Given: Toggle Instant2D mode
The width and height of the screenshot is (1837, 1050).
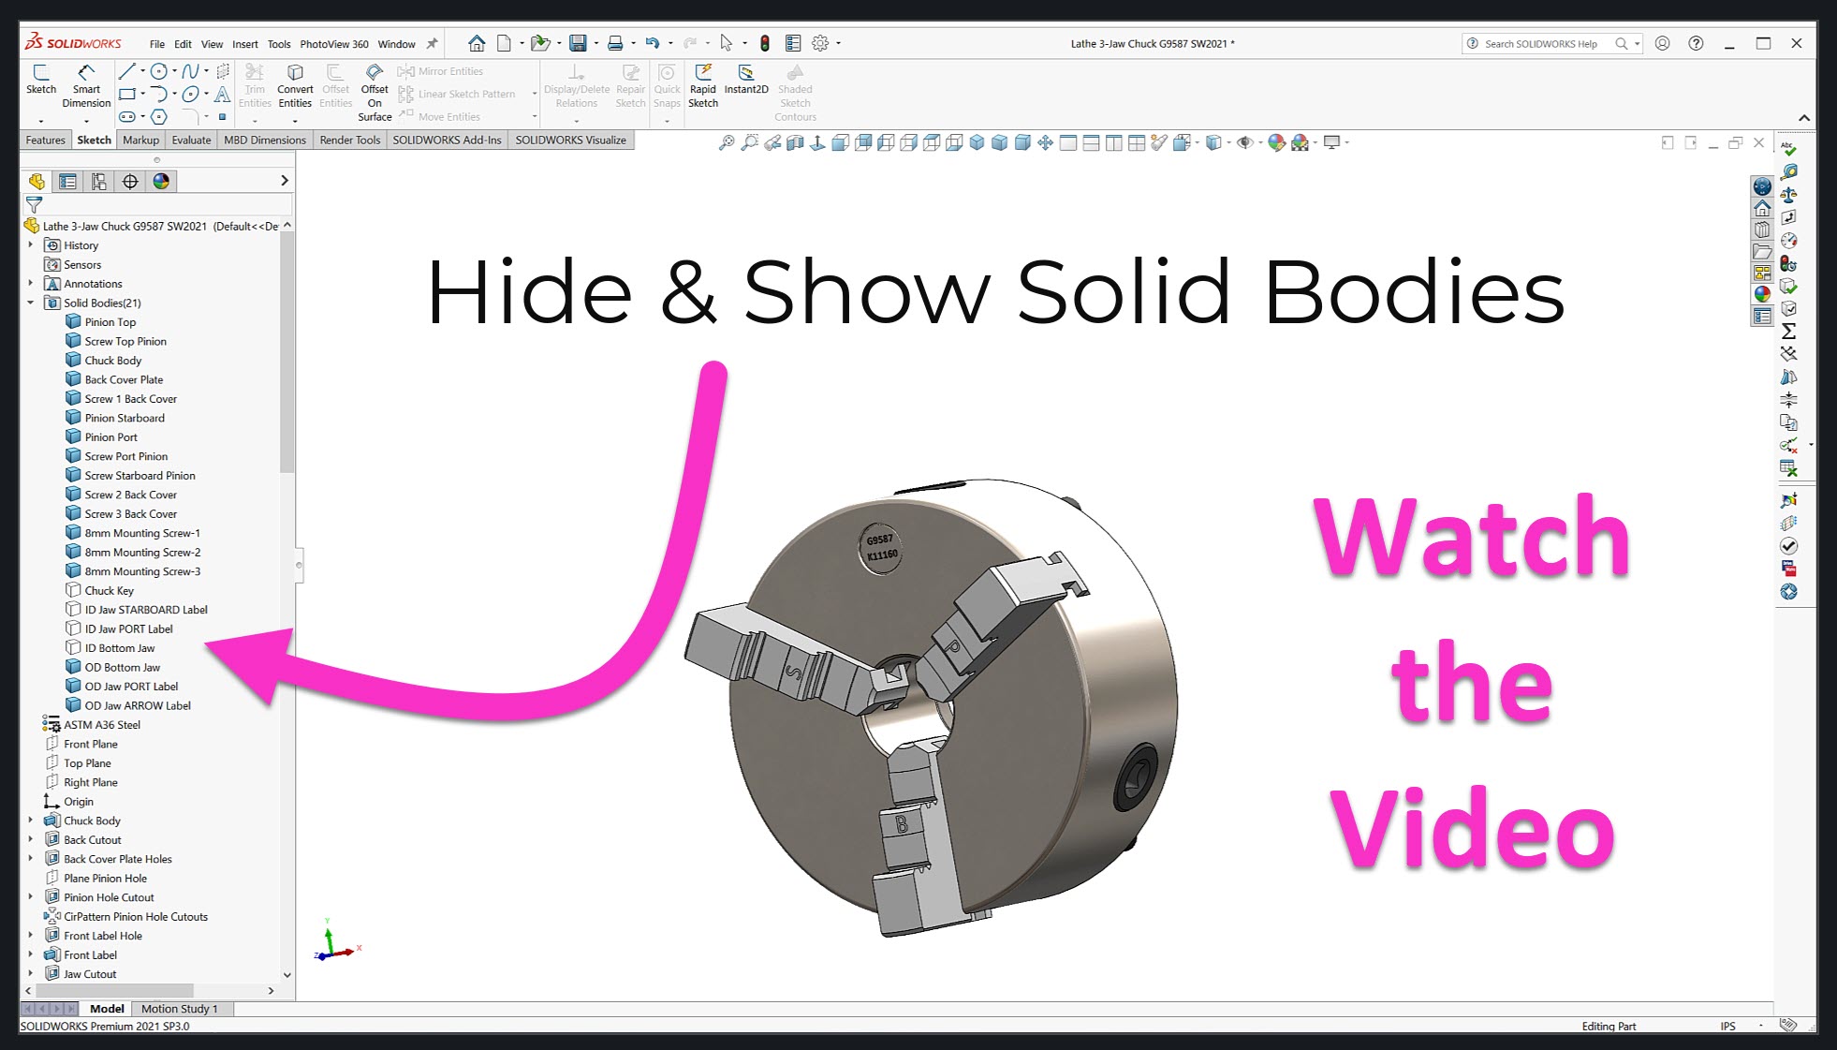Looking at the screenshot, I should point(746,80).
